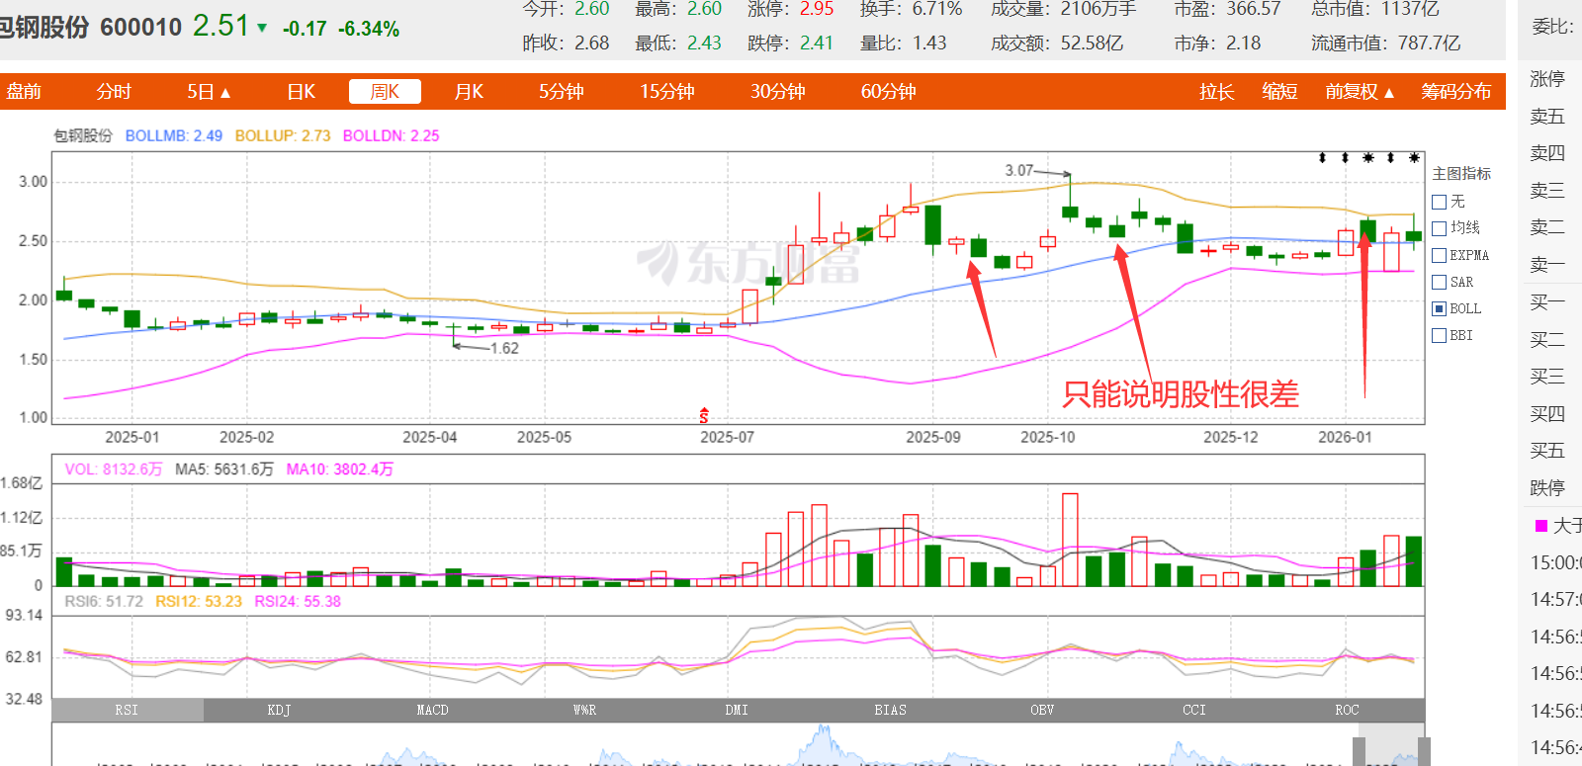Select the ROC sub-indicator tab
Screen dimensions: 1582x766
1347,710
